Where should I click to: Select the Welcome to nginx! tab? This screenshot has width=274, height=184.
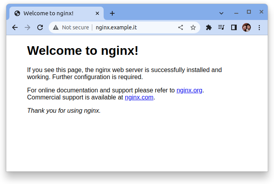pos(51,13)
